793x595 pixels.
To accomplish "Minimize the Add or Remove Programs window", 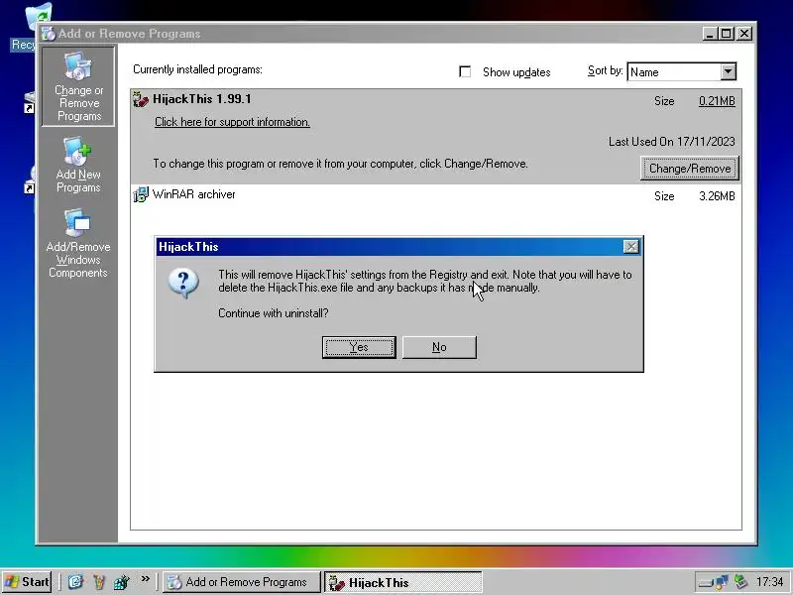I will [710, 34].
